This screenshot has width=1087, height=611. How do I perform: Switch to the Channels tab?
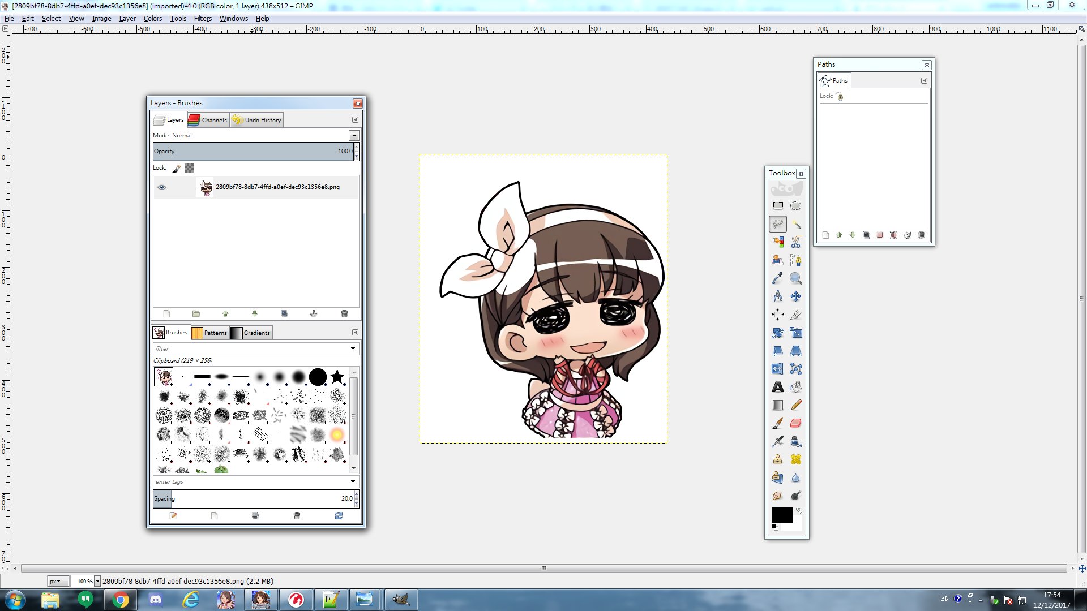(x=208, y=120)
